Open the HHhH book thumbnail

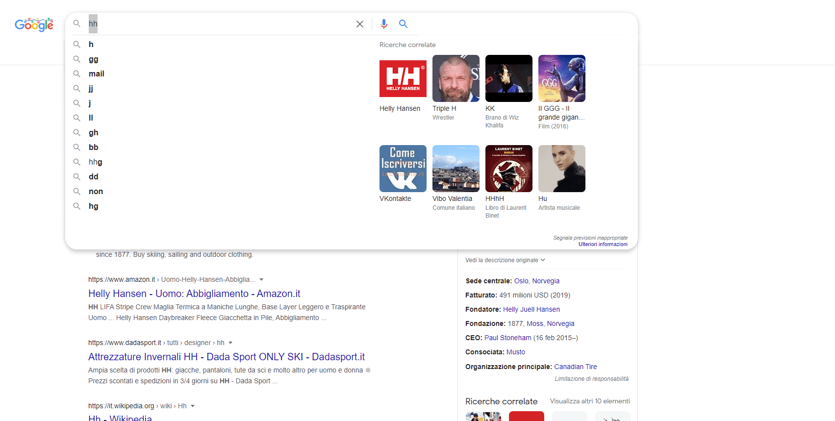click(509, 169)
